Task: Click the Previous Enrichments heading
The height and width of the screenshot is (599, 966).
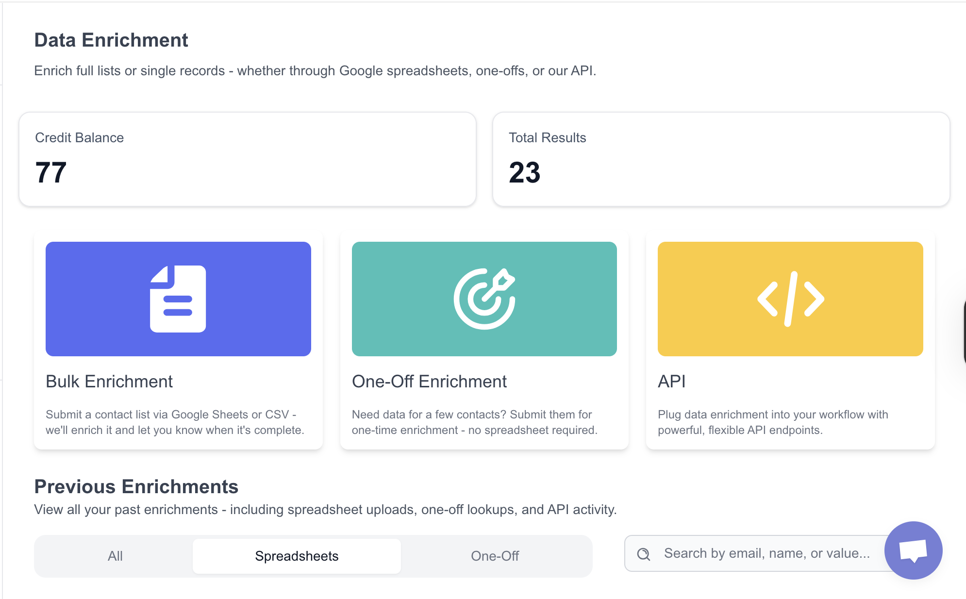Action: (x=136, y=486)
